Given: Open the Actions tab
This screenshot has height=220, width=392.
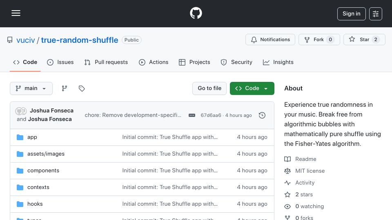Looking at the screenshot, I should [x=154, y=62].
